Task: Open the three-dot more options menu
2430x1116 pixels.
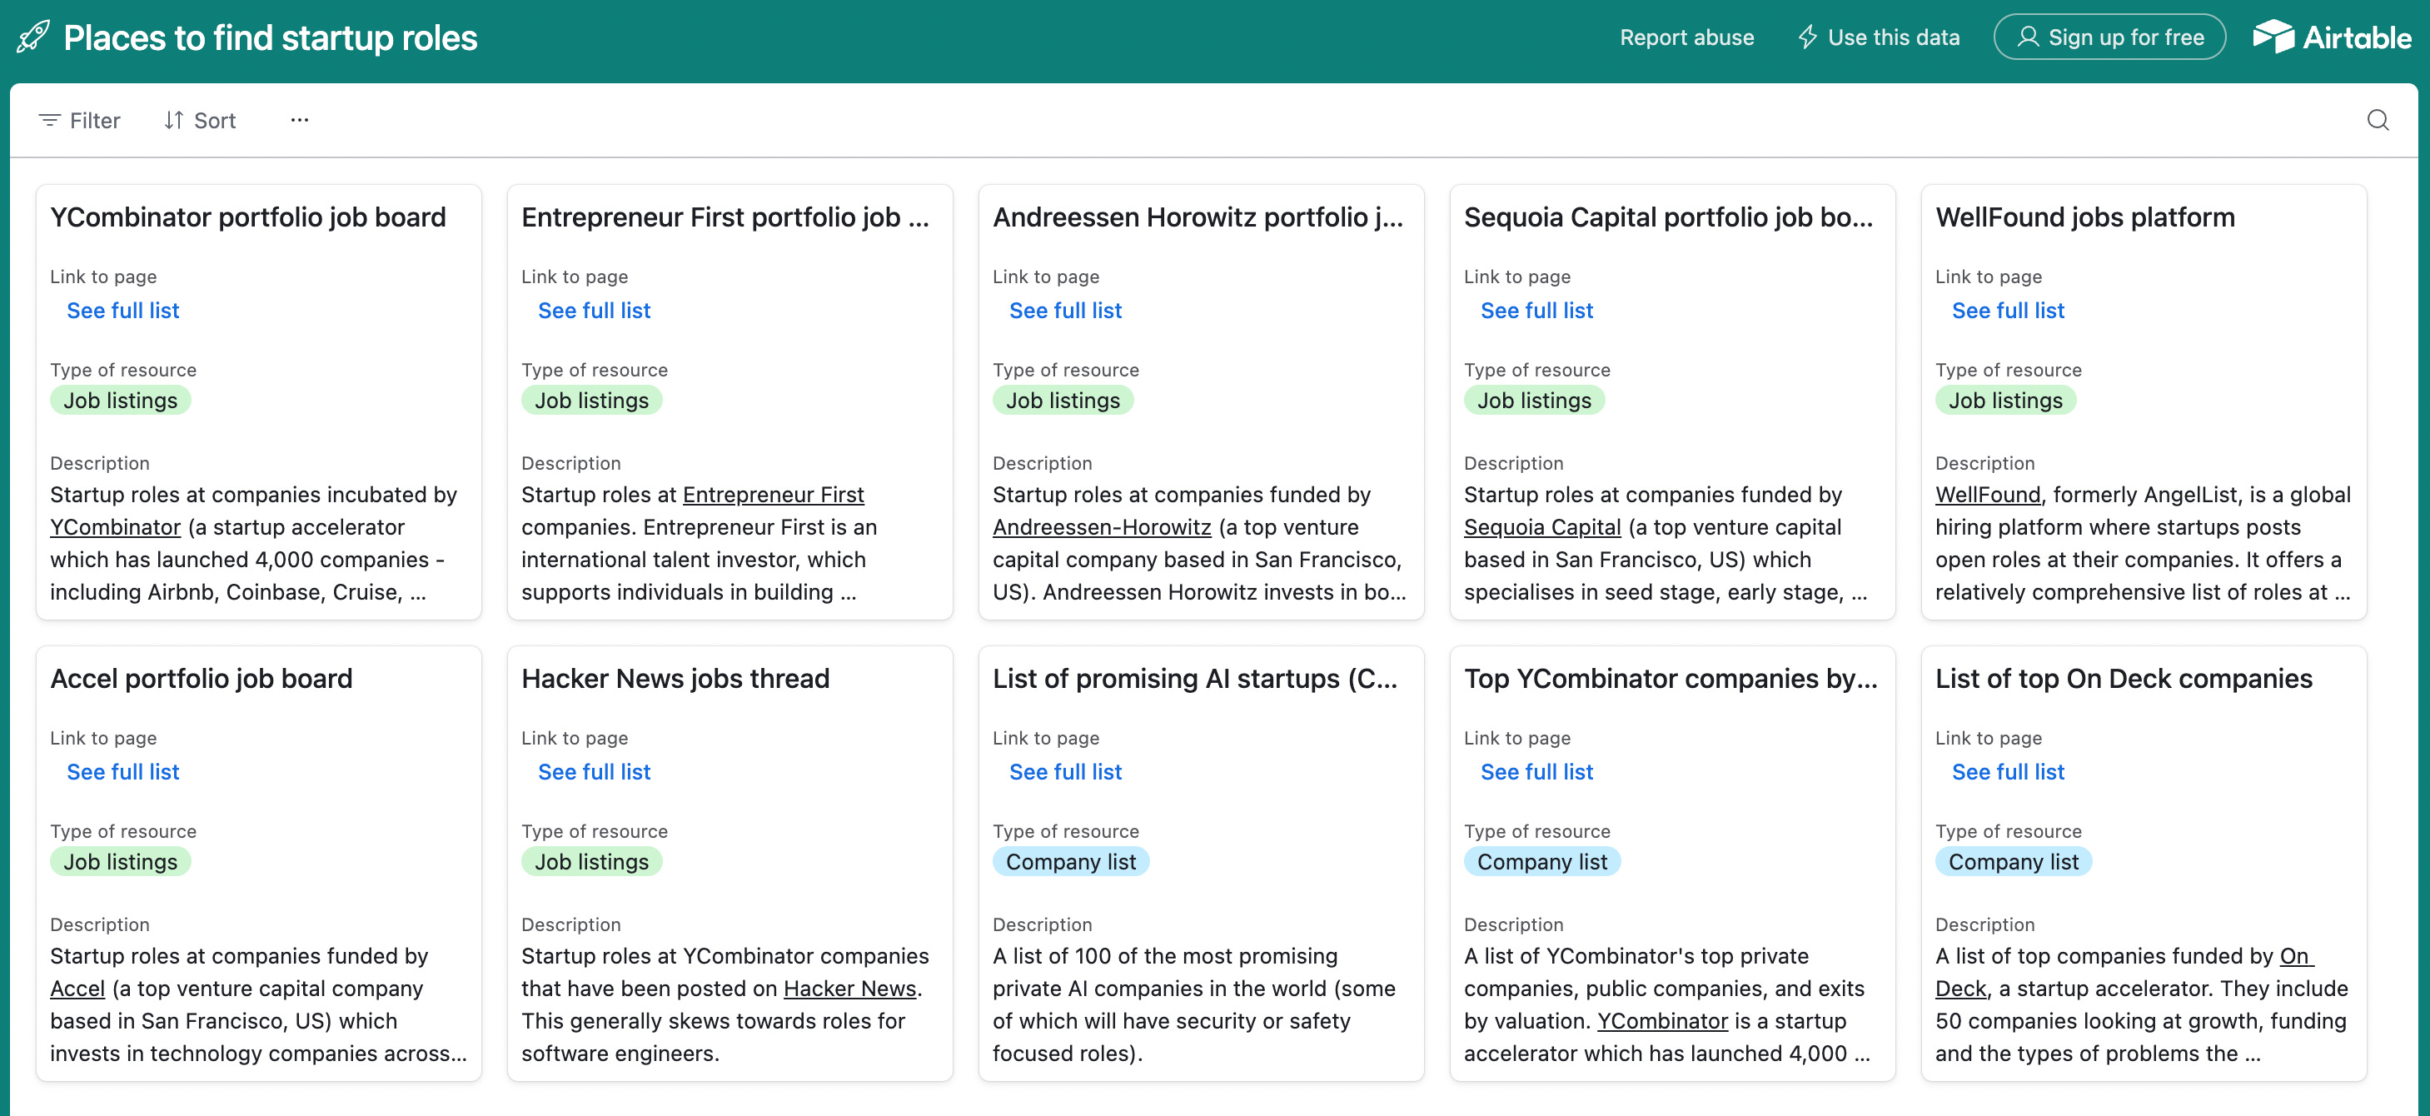Action: tap(299, 120)
